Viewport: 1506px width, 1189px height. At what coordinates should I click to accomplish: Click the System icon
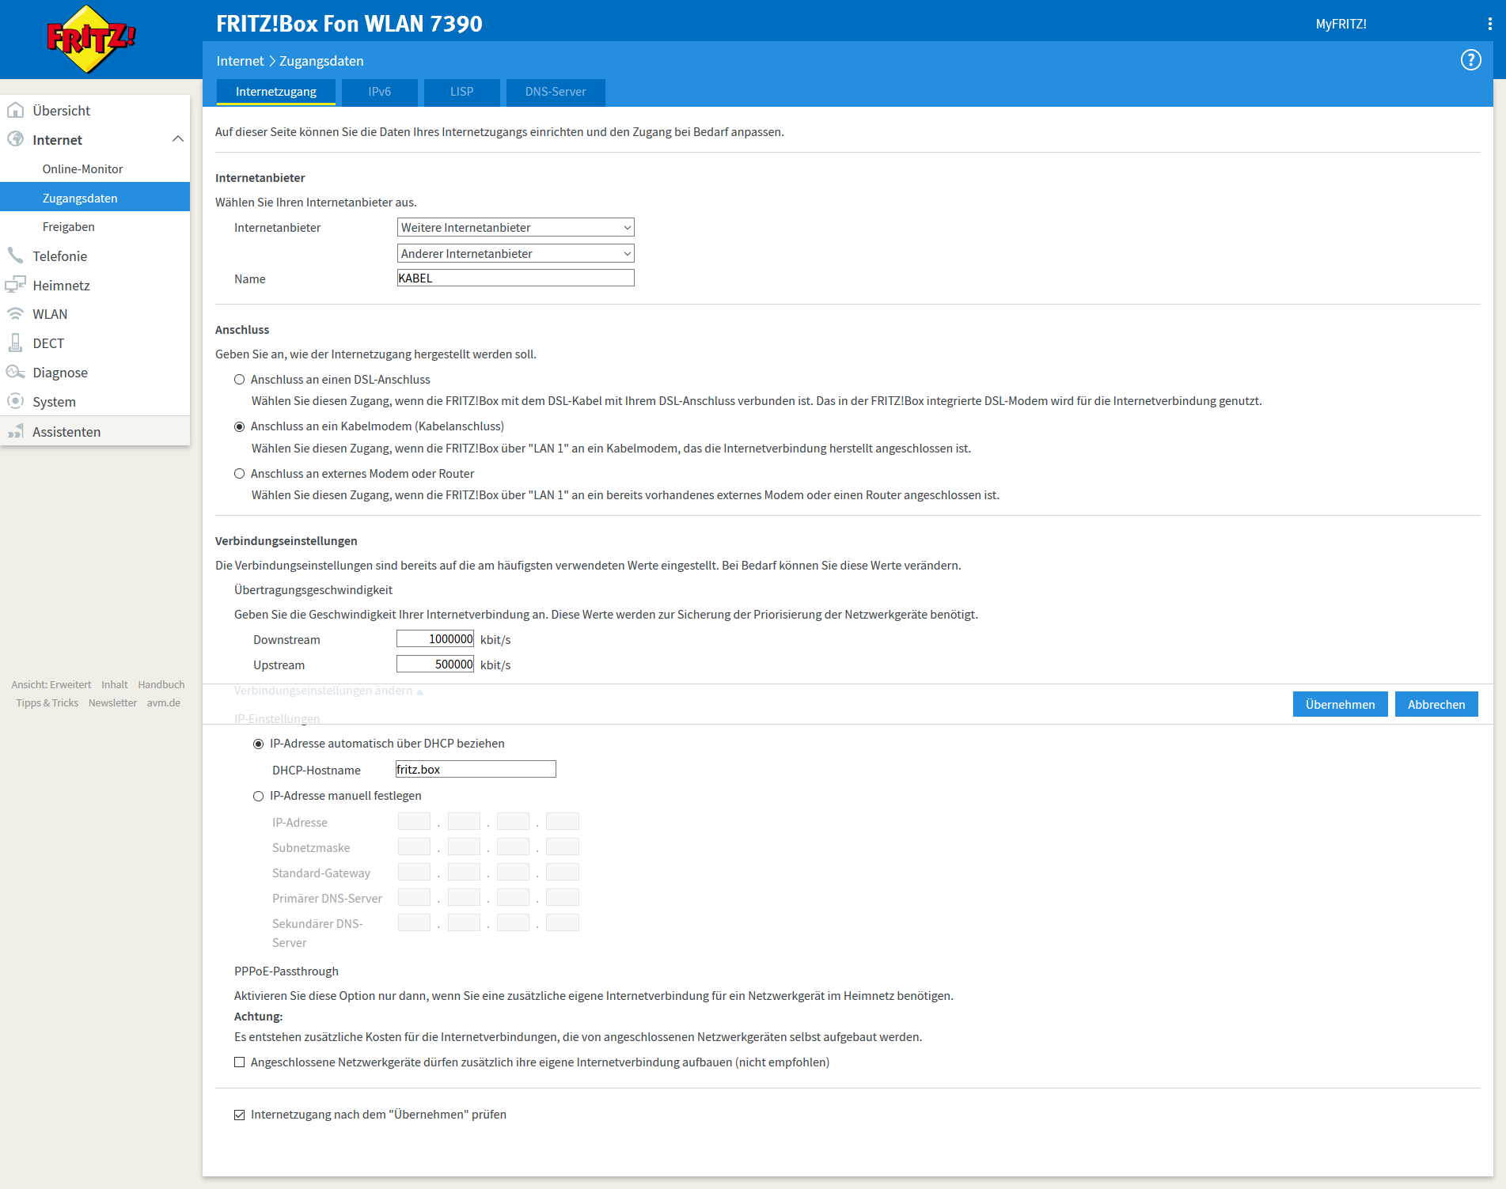pyautogui.click(x=15, y=401)
